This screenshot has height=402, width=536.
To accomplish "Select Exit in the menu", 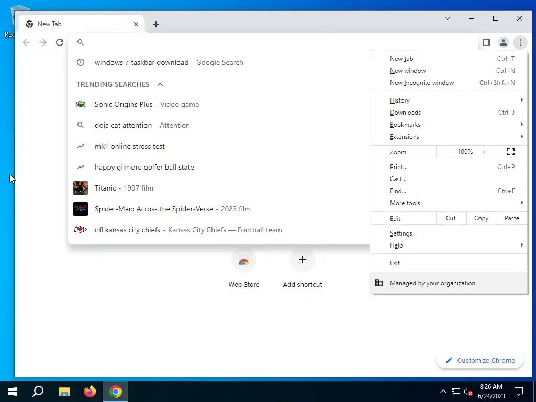I will (449, 263).
